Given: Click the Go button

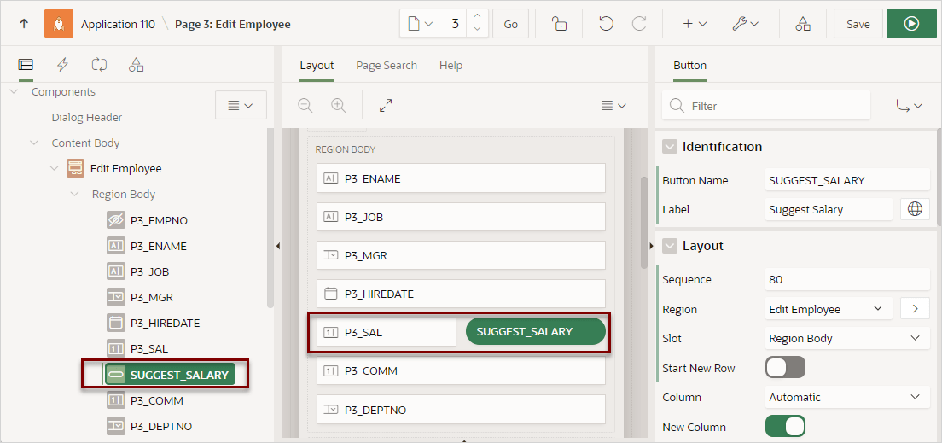Looking at the screenshot, I should (510, 24).
